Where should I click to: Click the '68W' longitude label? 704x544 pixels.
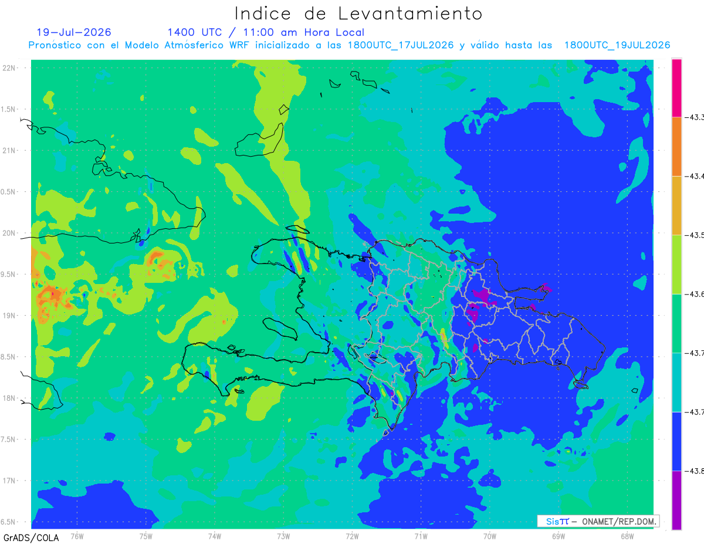click(x=627, y=536)
